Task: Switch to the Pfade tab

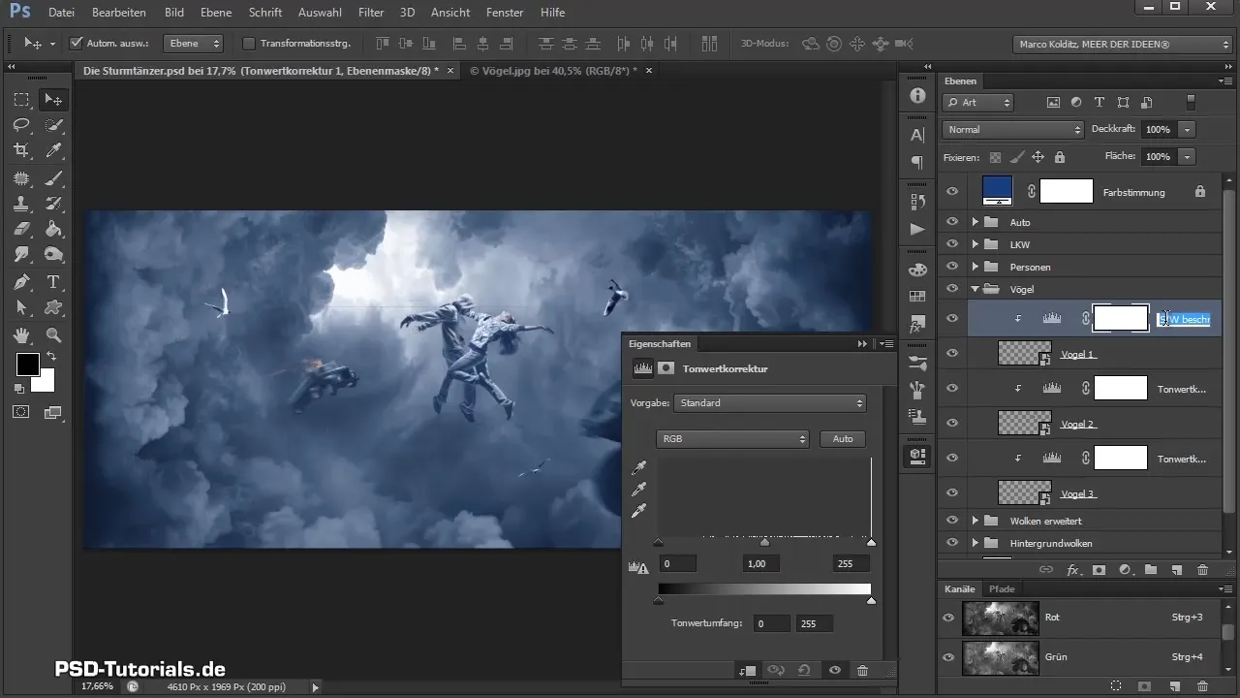Action: click(1002, 588)
